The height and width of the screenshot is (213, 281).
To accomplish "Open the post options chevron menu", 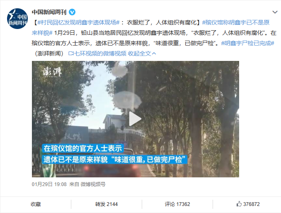I will [x=275, y=12].
